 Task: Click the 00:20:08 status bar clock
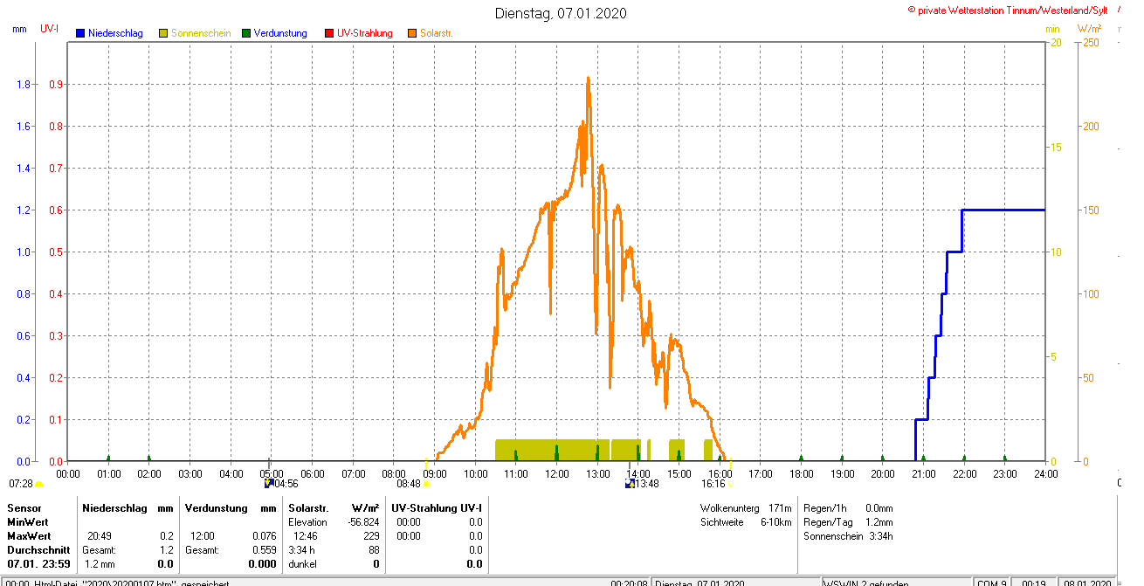coord(629,583)
